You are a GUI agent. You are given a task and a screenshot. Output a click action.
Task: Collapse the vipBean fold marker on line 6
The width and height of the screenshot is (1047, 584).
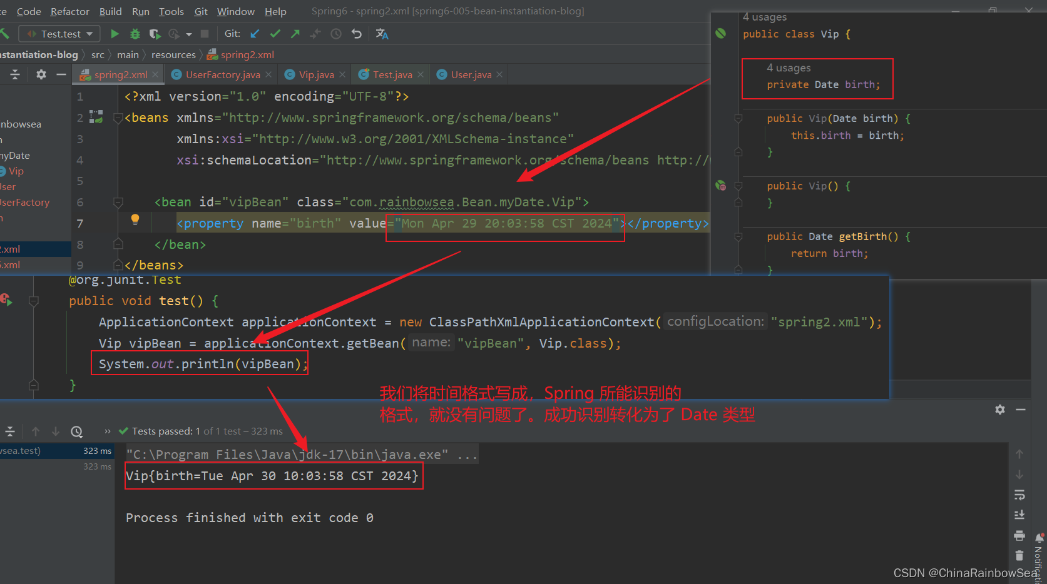(x=118, y=202)
